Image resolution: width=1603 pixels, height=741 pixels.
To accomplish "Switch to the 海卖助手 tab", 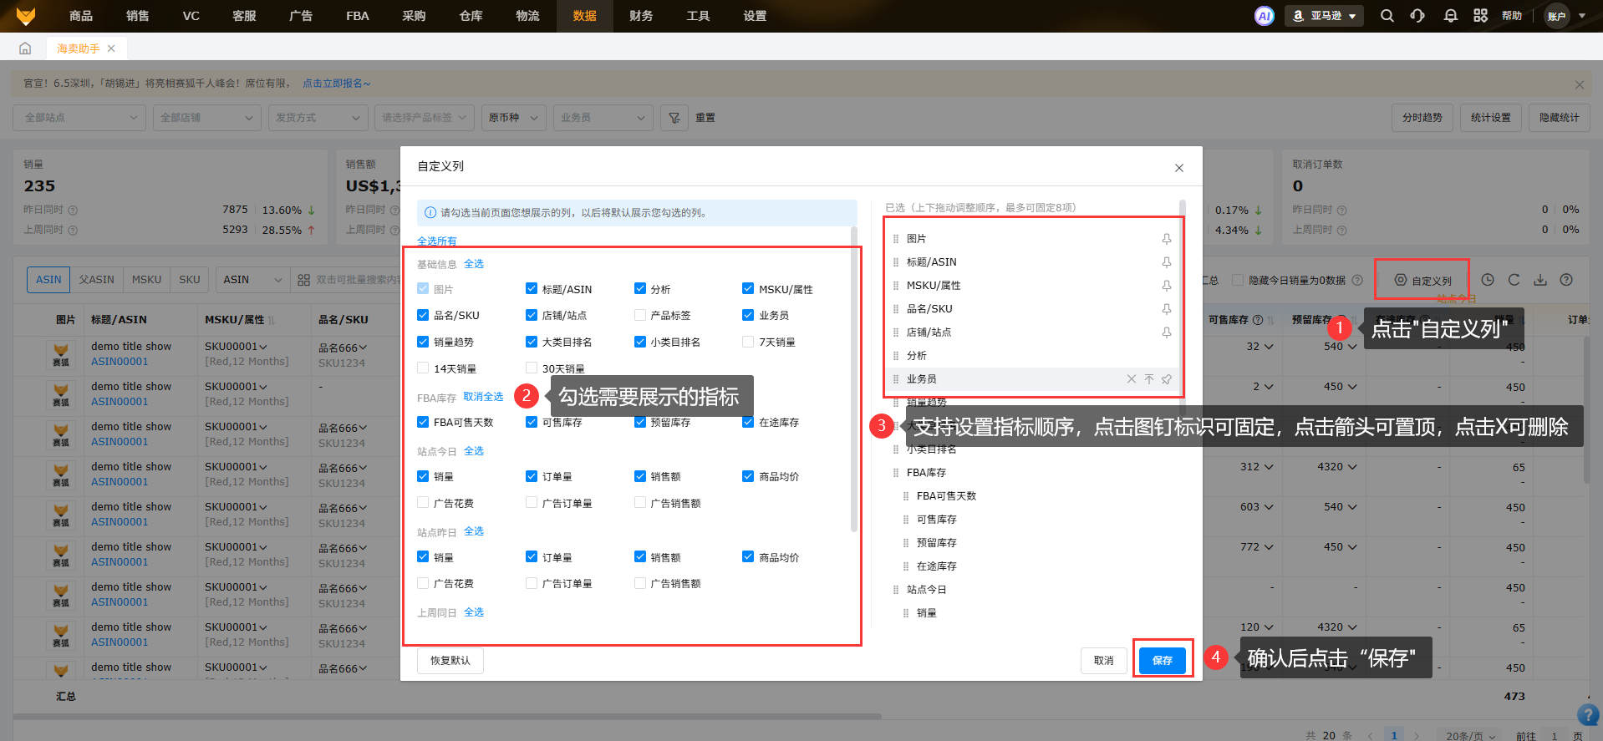I will click(78, 48).
